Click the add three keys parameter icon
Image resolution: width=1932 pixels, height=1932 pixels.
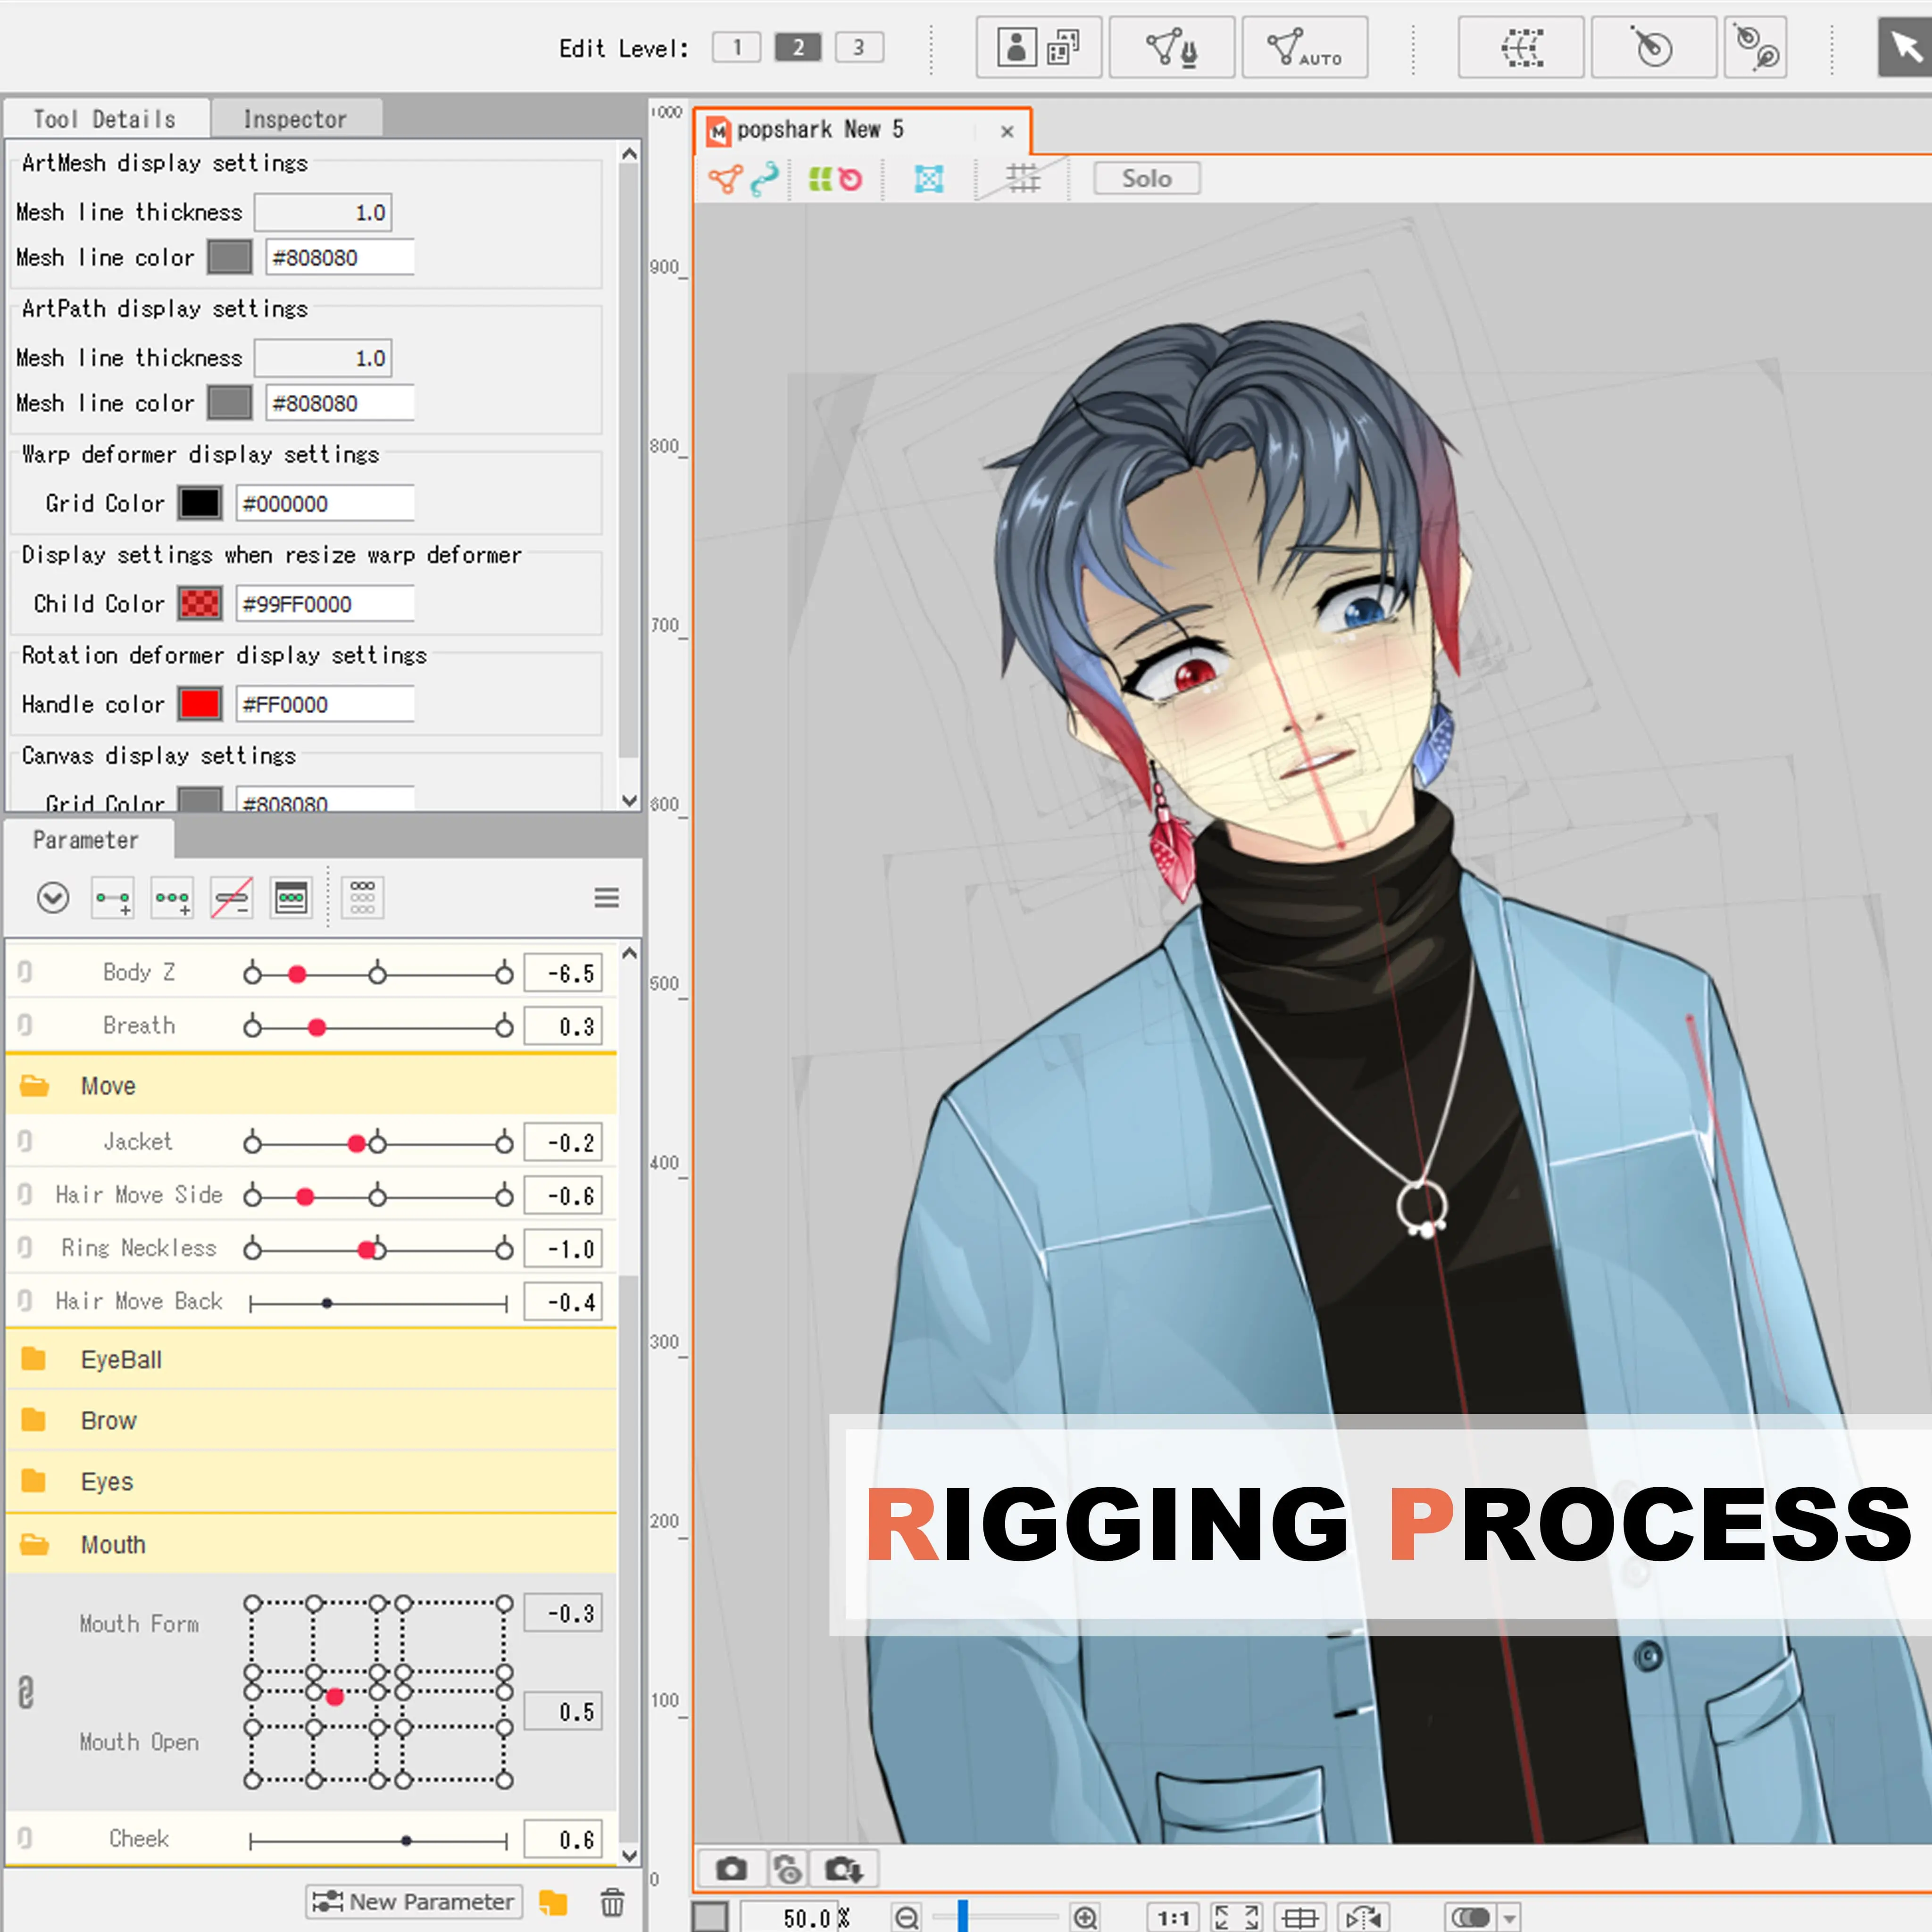tap(172, 897)
